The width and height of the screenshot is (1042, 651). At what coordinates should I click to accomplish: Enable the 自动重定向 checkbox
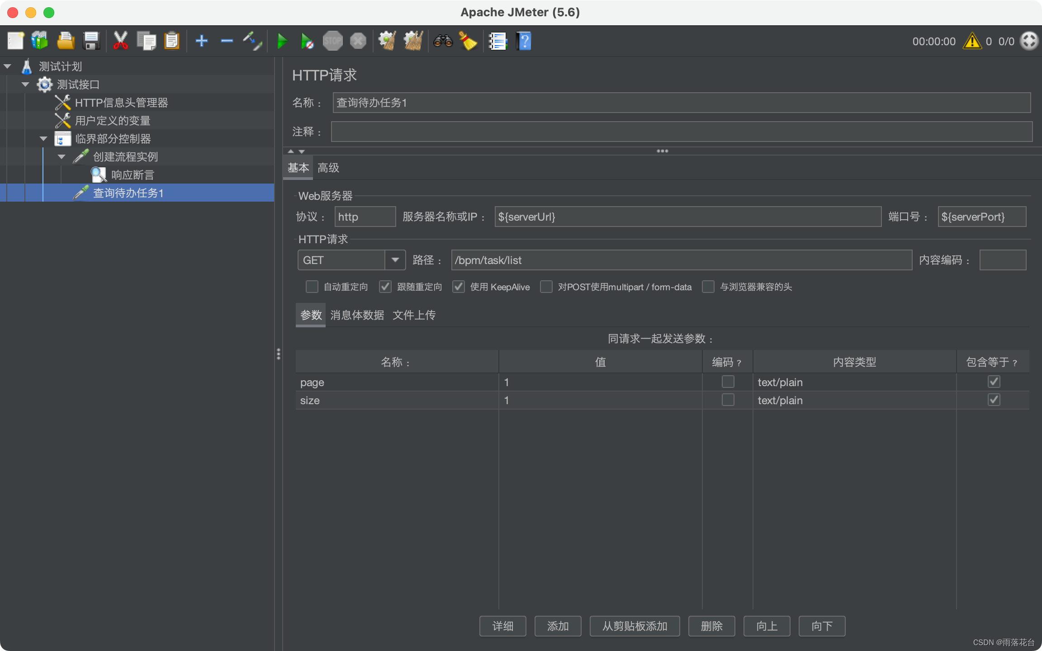[x=312, y=287]
